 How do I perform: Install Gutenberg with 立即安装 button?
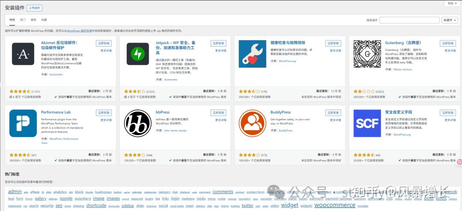(448, 43)
